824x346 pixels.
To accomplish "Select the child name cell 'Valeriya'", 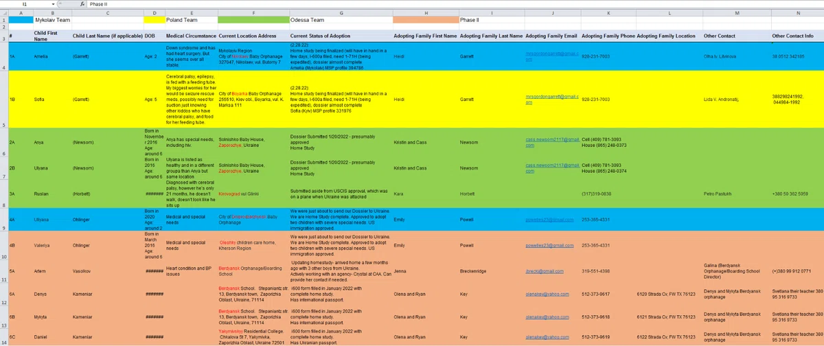I will tap(51, 245).
